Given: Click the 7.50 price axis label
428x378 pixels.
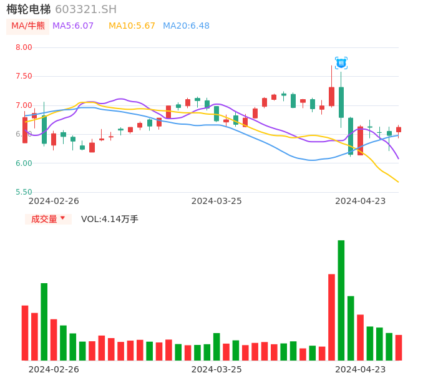Looking at the screenshot, I should [x=24, y=76].
